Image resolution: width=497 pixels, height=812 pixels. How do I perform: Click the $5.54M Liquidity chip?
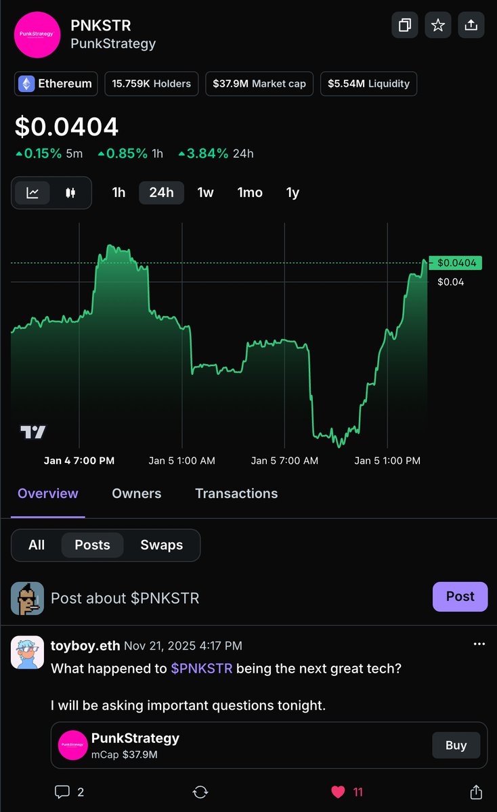[368, 84]
